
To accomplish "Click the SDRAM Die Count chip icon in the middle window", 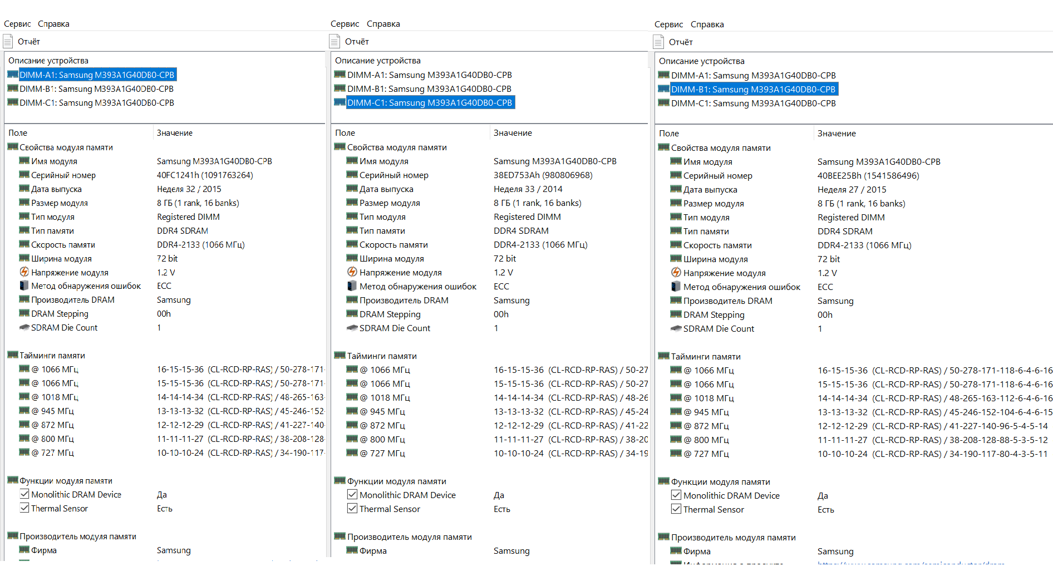I will tap(352, 328).
